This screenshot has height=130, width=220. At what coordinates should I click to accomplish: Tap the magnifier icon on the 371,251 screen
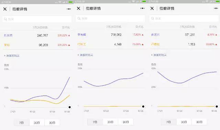pos(153,18)
